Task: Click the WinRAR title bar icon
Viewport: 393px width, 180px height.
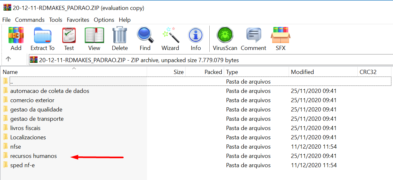Action: pos(7,8)
